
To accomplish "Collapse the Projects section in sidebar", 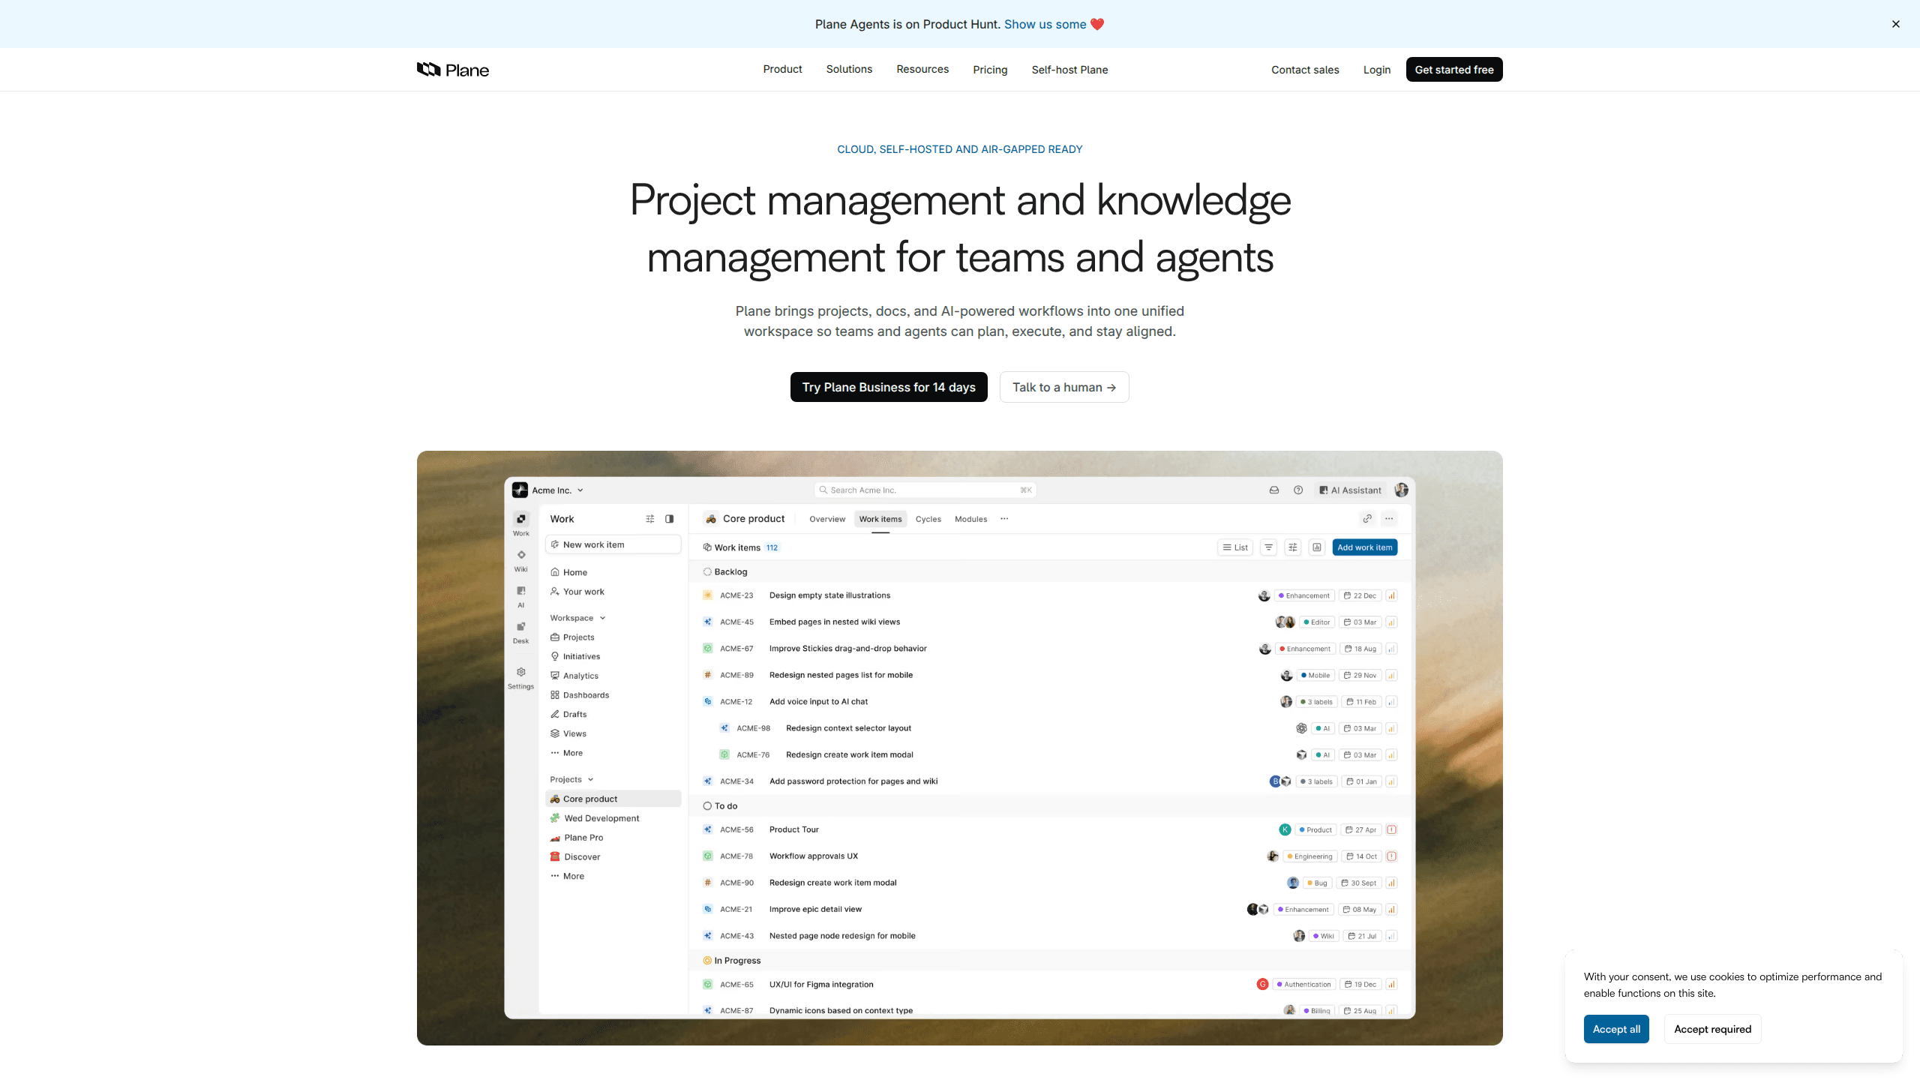I will pyautogui.click(x=571, y=780).
